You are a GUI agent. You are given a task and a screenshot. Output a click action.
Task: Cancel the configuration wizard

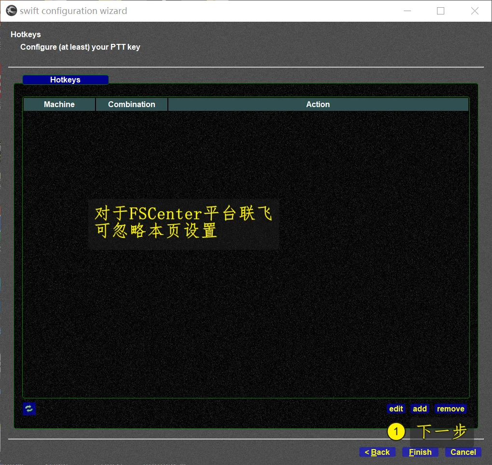point(463,452)
